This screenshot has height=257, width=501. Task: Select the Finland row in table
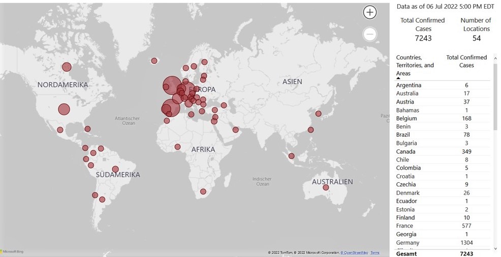pos(443,218)
